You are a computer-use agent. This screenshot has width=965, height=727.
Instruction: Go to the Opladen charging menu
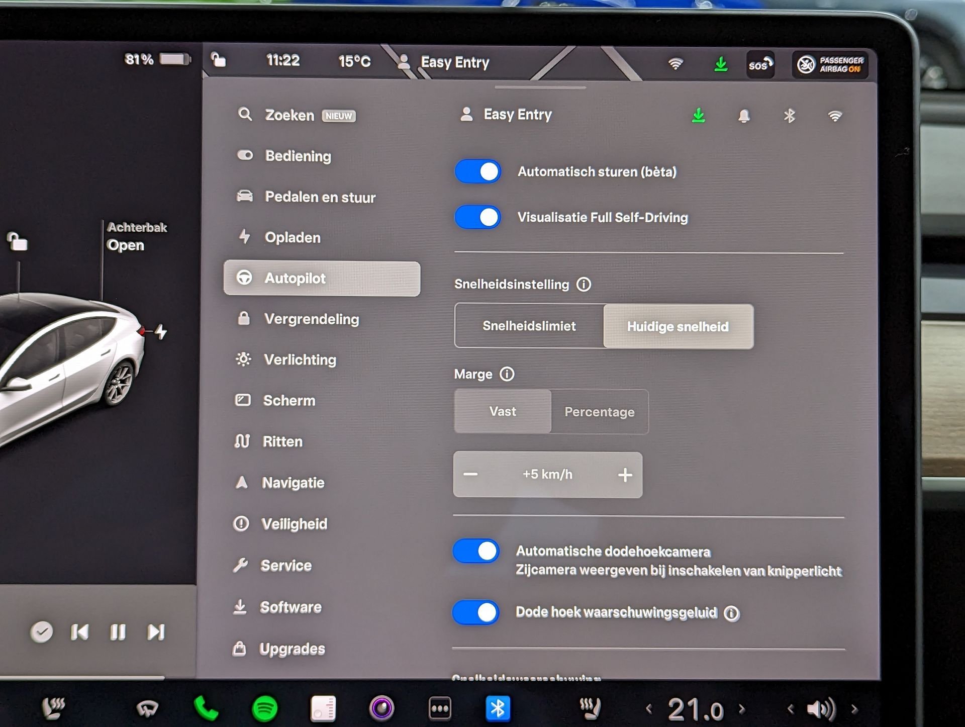(x=278, y=237)
